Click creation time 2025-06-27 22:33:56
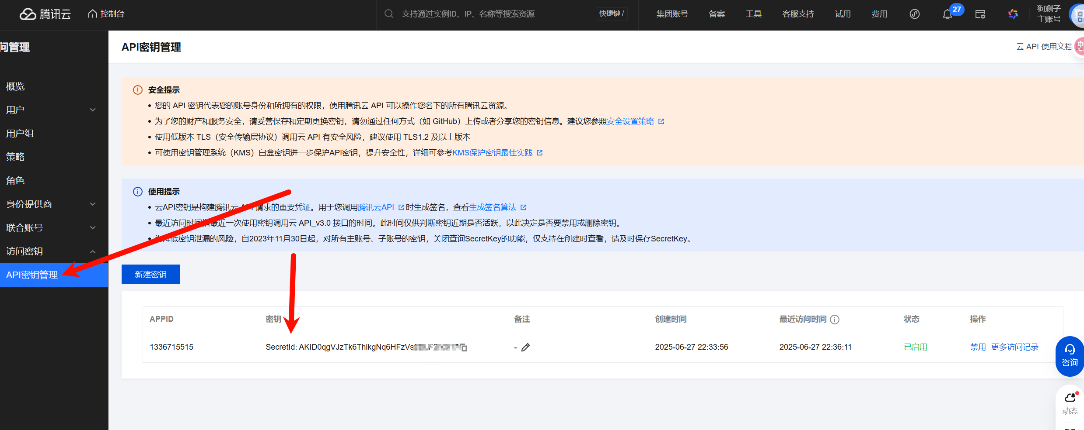This screenshot has width=1084, height=430. [692, 347]
